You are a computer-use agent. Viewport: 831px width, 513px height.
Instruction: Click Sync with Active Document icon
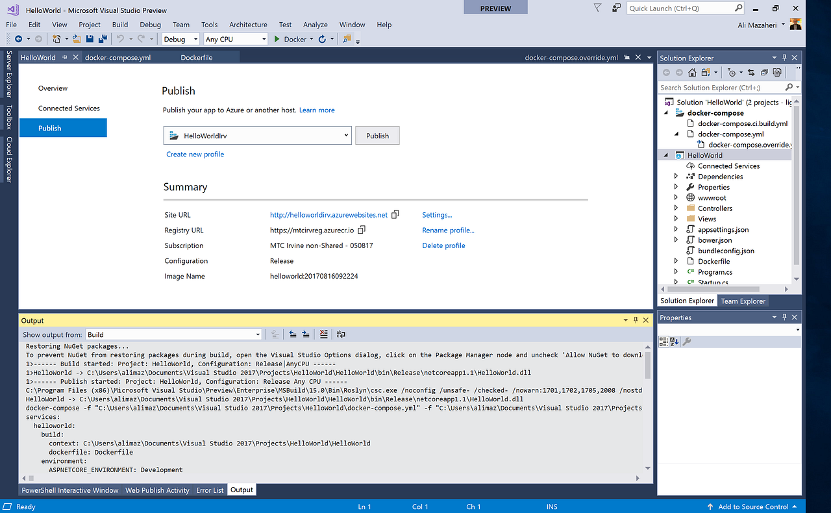coord(751,73)
